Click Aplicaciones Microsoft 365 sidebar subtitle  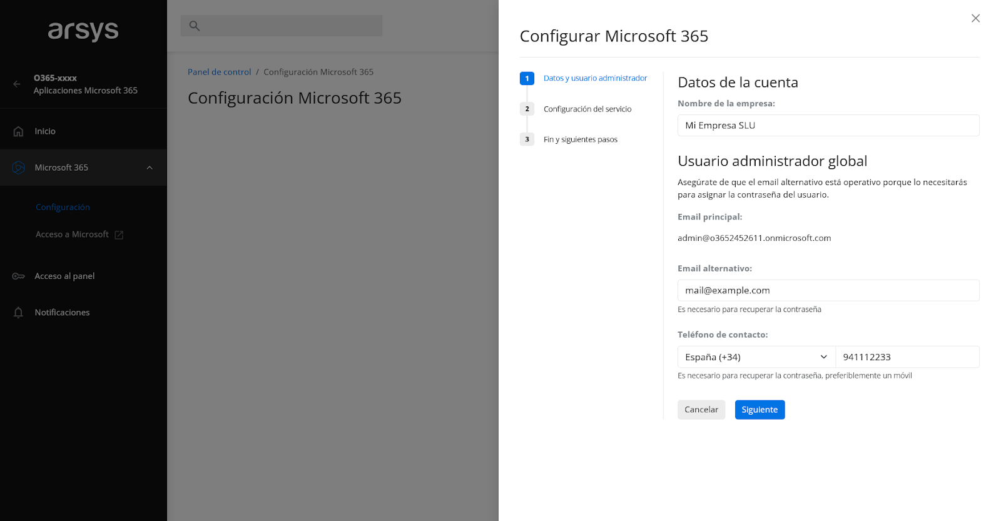[x=86, y=91]
